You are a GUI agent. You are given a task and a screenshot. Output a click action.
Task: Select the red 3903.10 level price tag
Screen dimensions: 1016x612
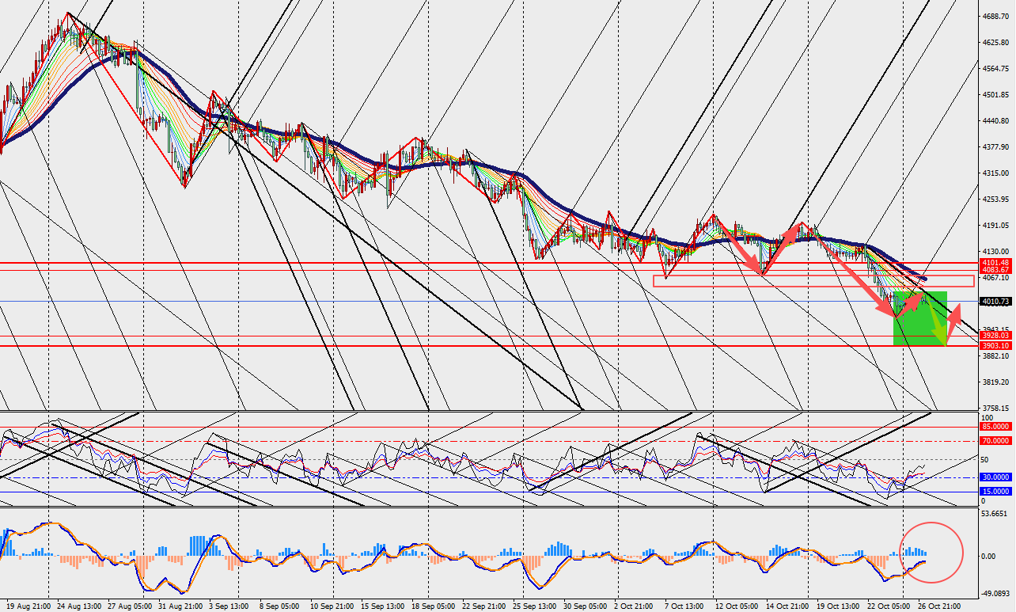[995, 346]
